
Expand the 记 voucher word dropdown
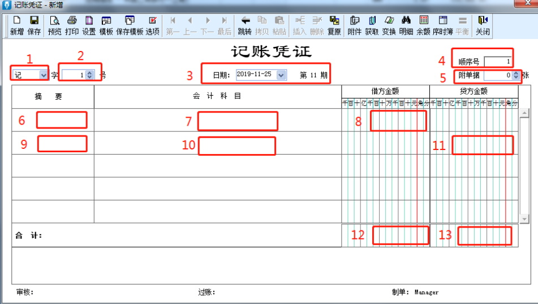pyautogui.click(x=44, y=75)
